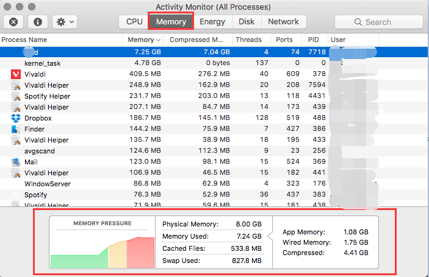Click the Swap Used 827.8 MB value
The image size is (429, 277).
click(247, 261)
